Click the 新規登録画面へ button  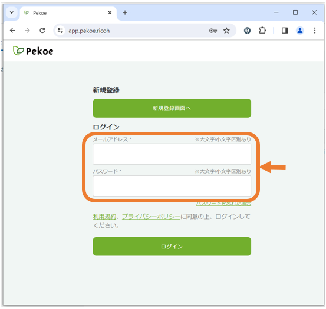coord(172,108)
